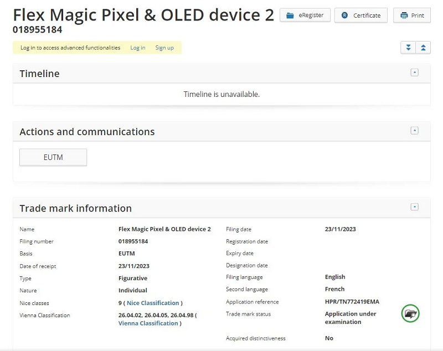The width and height of the screenshot is (443, 351).
Task: Open the Nice Classification link
Action: (153, 303)
